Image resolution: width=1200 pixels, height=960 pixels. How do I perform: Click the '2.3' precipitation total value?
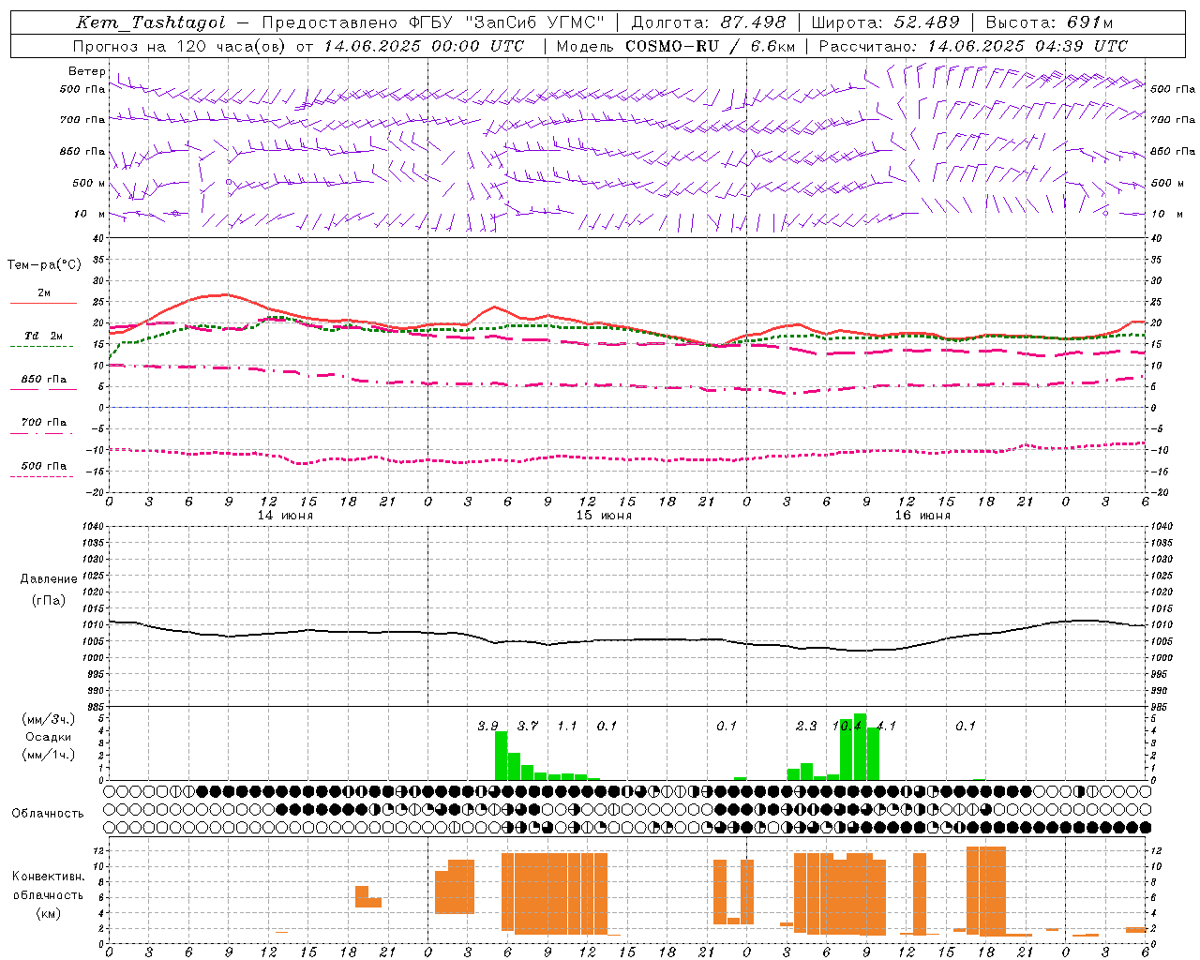tap(806, 726)
